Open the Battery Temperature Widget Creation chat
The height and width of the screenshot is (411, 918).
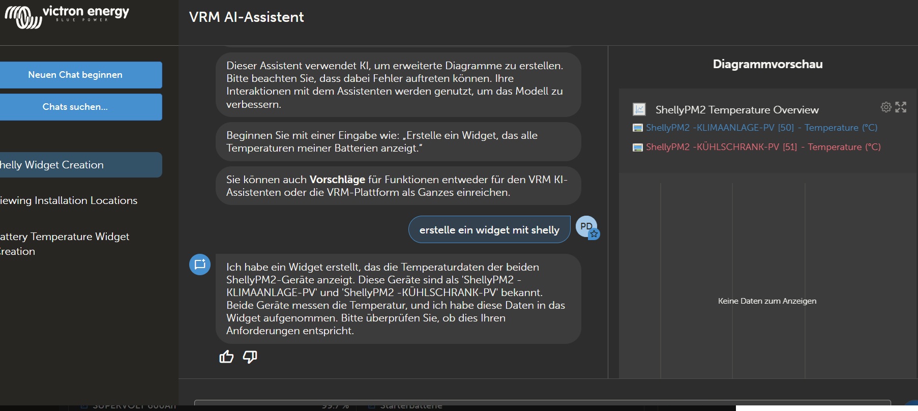[65, 244]
